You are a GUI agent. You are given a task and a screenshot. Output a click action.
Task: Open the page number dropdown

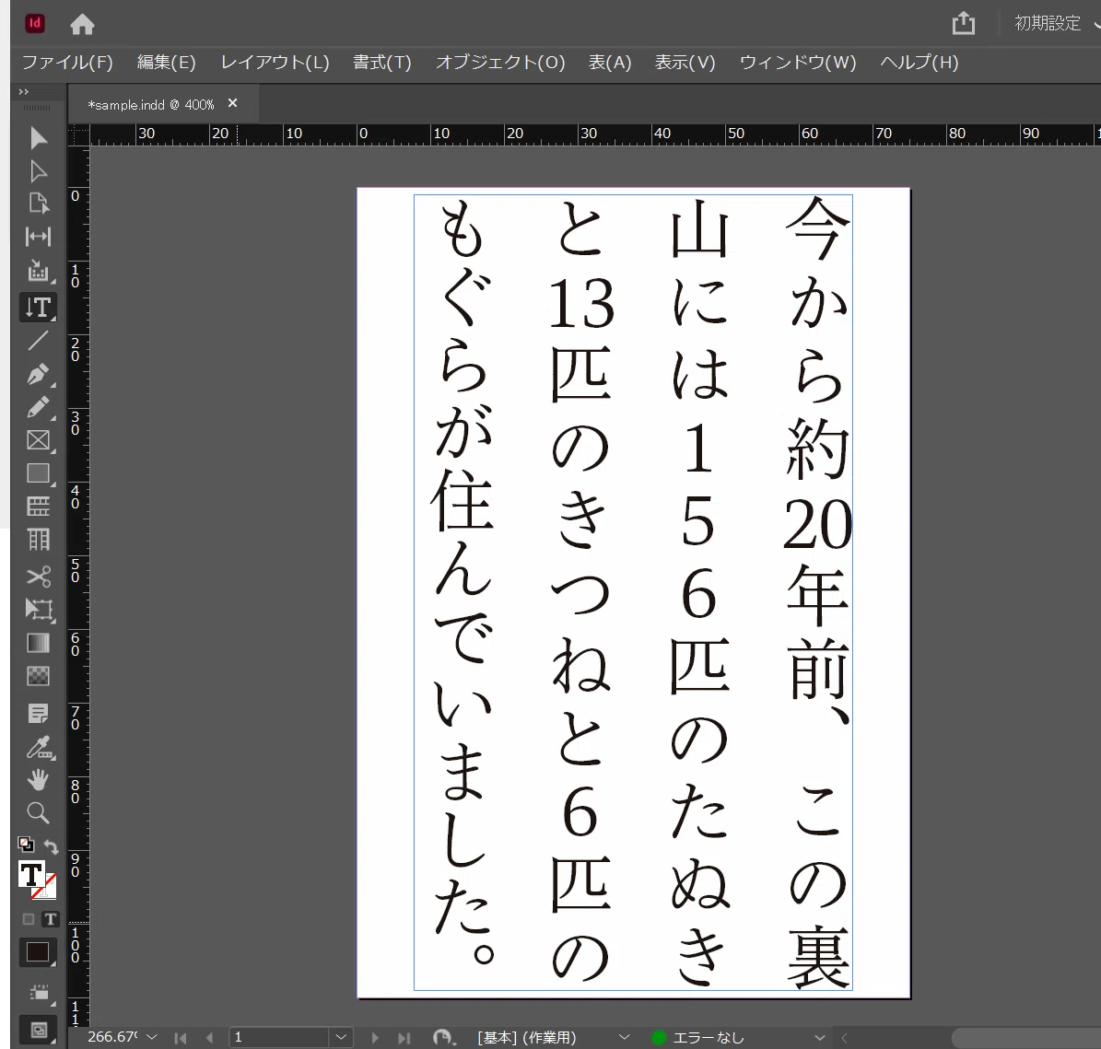pyautogui.click(x=341, y=1037)
